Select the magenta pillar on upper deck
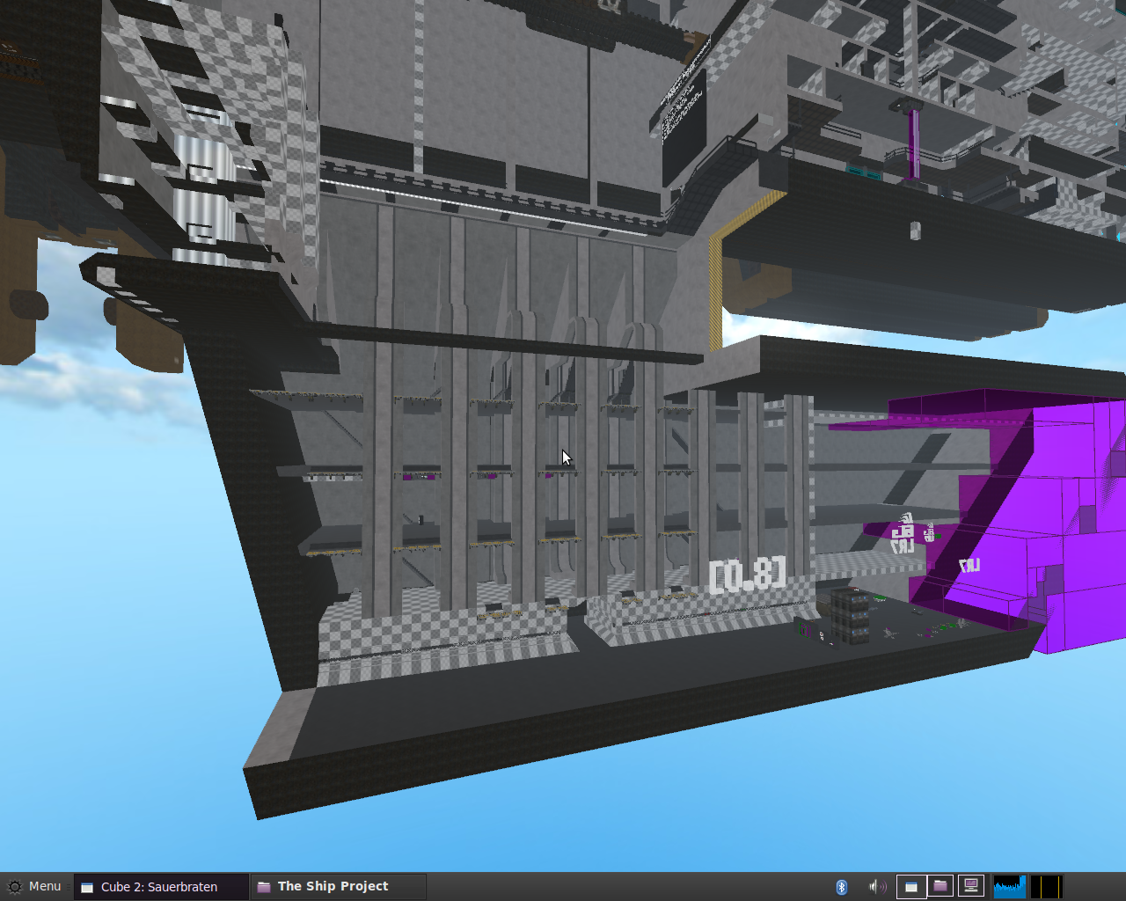The image size is (1126, 901). pos(914,141)
